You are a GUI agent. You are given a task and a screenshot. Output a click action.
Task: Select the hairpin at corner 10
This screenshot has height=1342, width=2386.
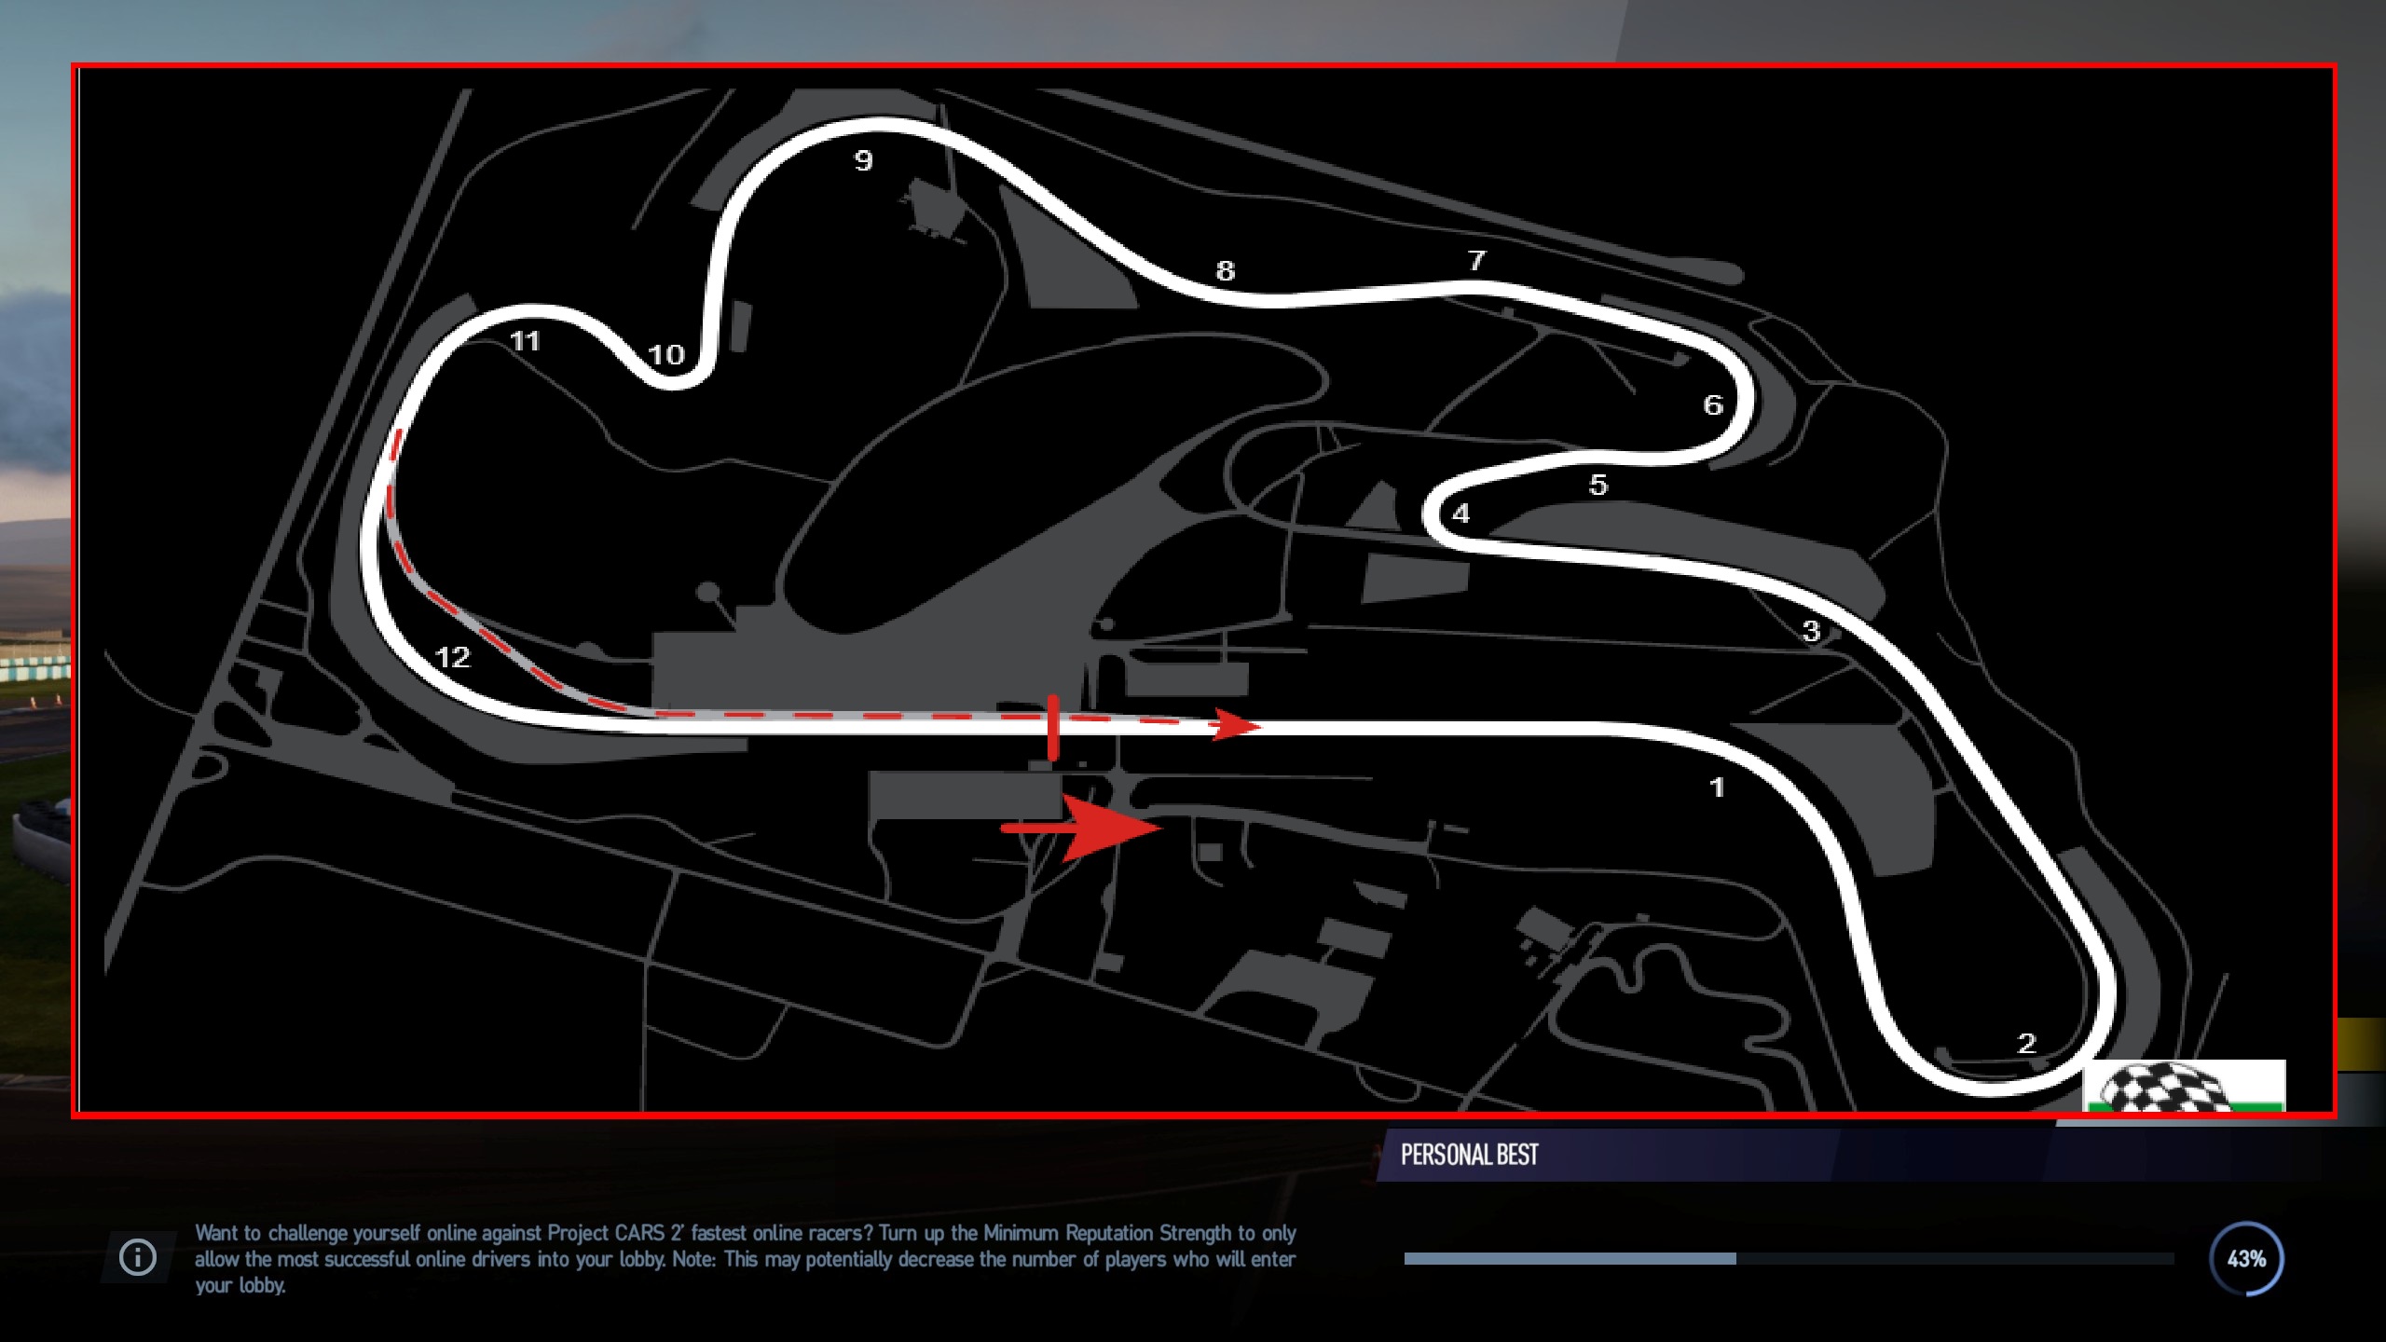[667, 352]
